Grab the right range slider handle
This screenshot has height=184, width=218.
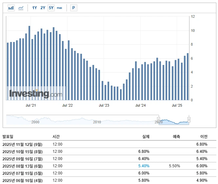[x=189, y=119]
